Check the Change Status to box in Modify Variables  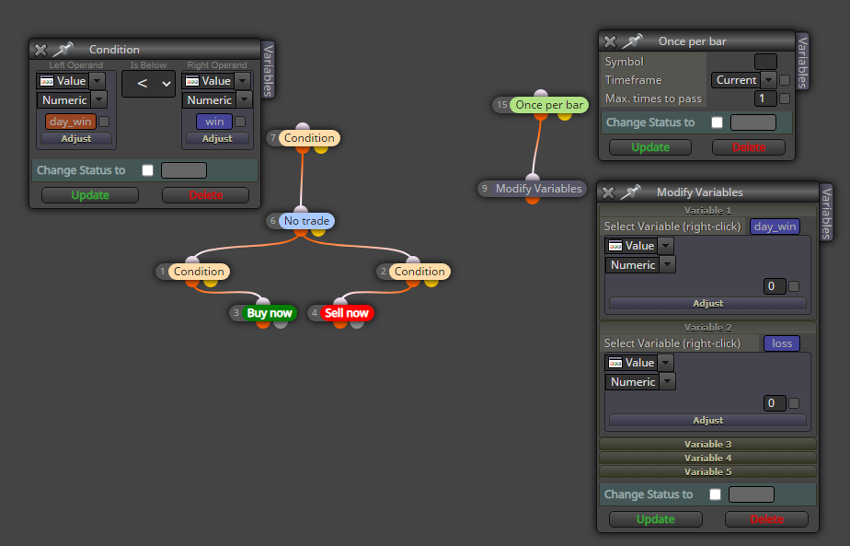(x=715, y=494)
